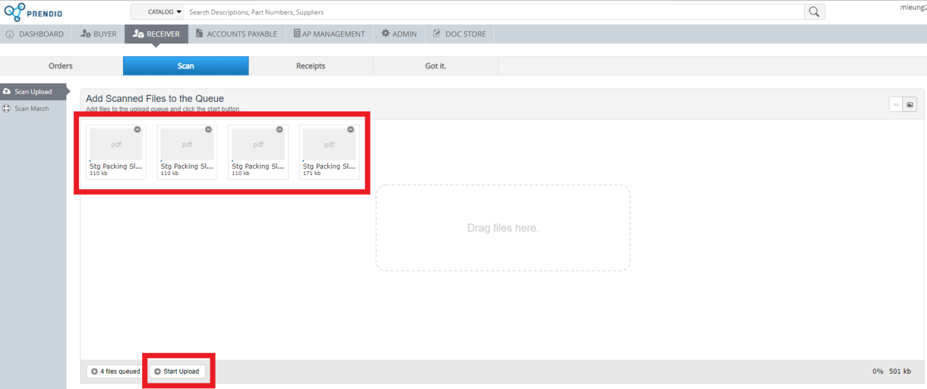927x389 pixels.
Task: Go to the ACCOUNTS PAYABLE section
Action: 236,34
